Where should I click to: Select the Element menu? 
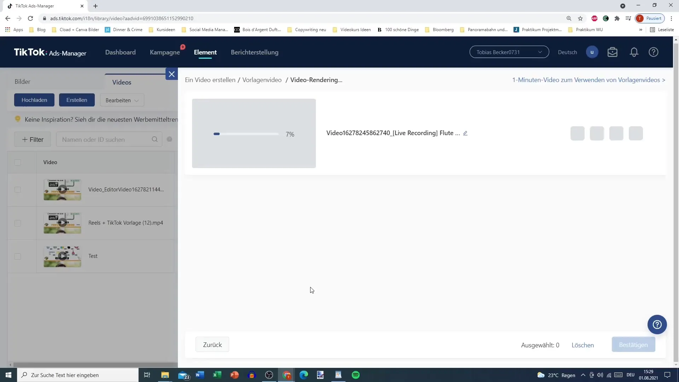205,52
